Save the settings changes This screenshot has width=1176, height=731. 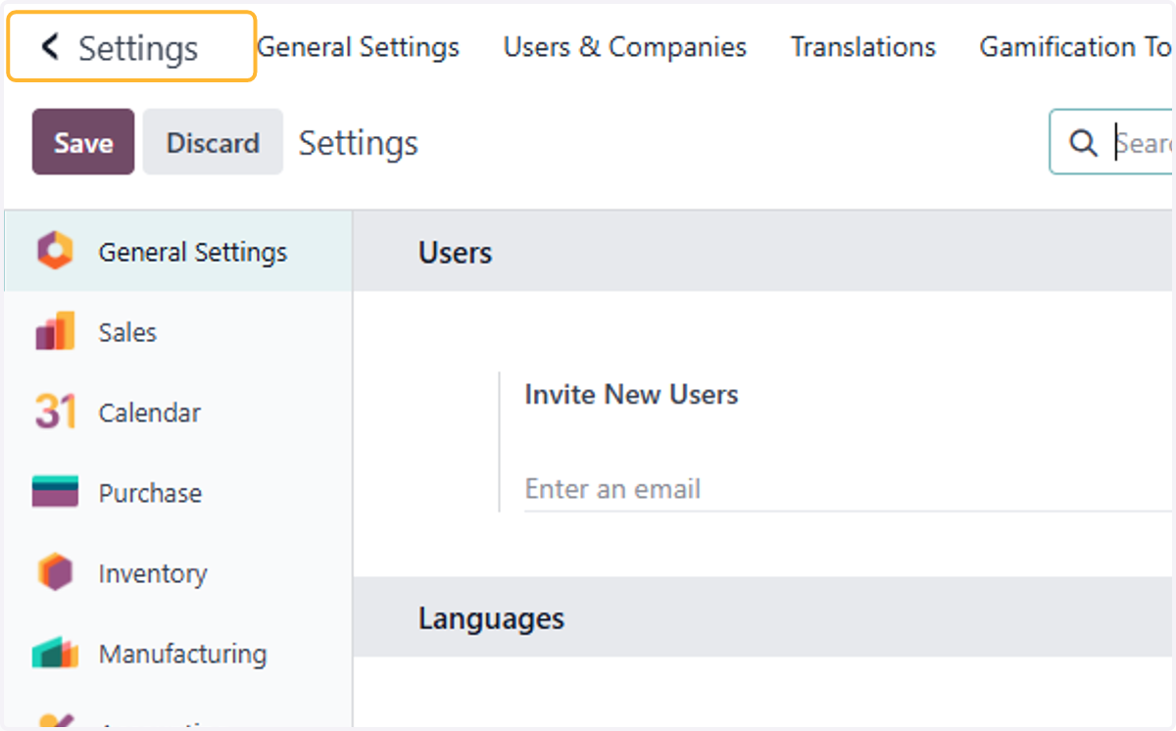[83, 142]
